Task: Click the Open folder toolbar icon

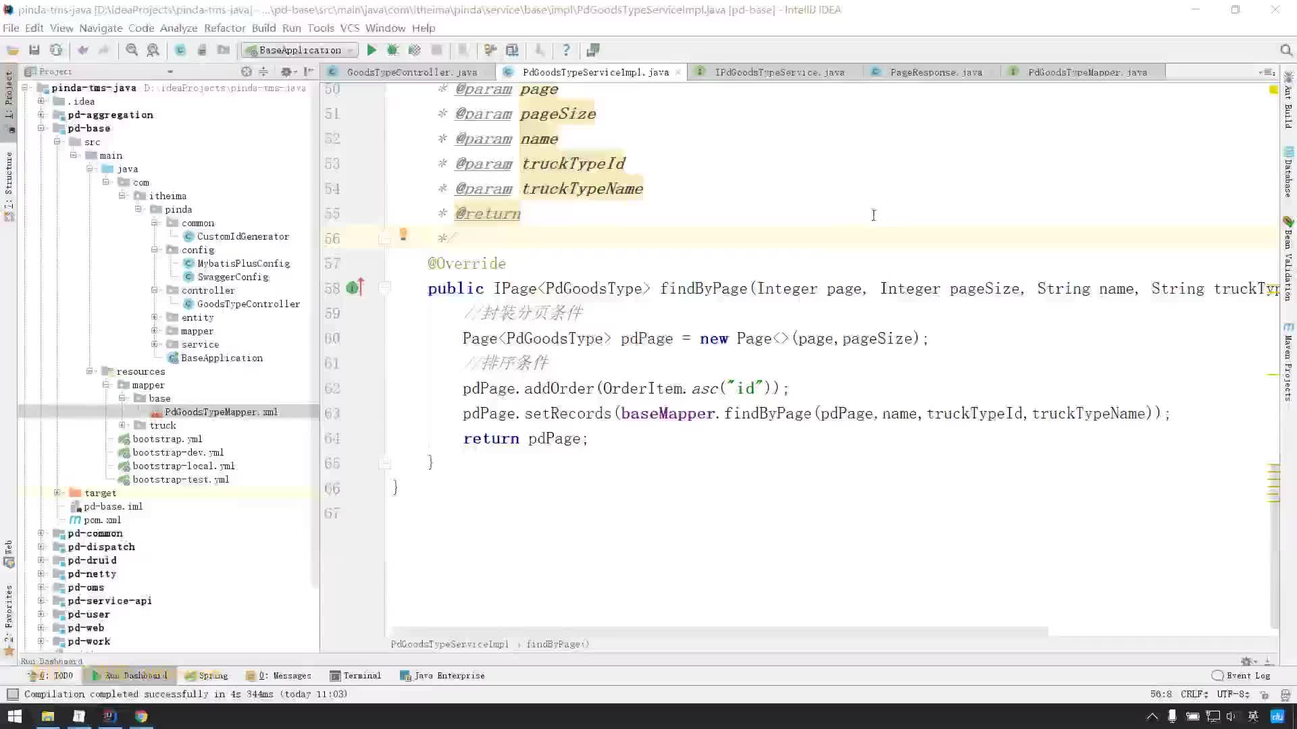Action: coord(13,50)
